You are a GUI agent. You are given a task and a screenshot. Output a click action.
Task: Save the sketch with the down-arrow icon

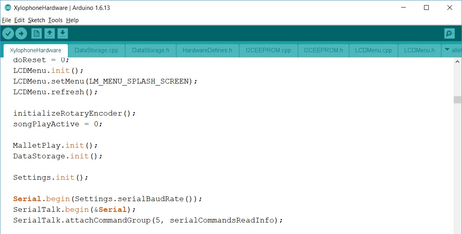(62, 34)
